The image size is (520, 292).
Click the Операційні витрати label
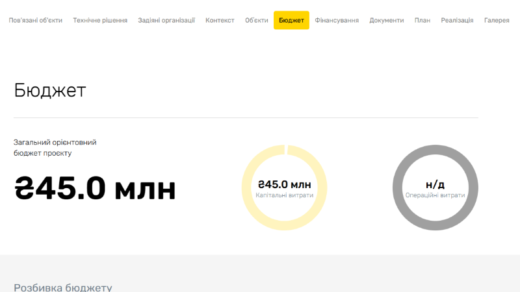[435, 195]
